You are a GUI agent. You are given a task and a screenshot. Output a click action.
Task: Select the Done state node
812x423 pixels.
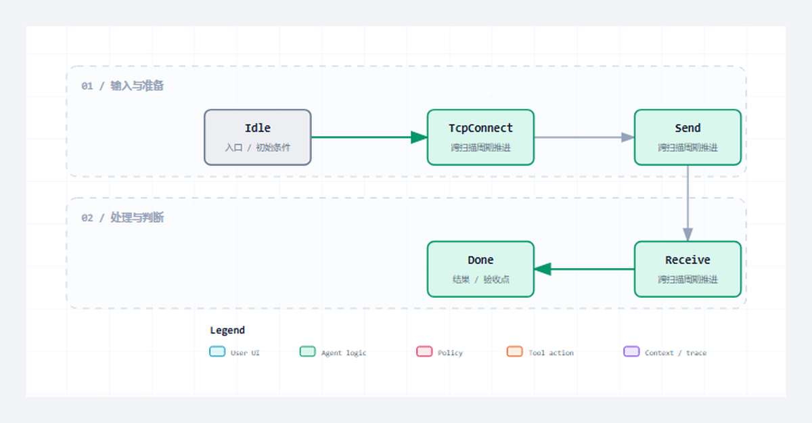(480, 269)
